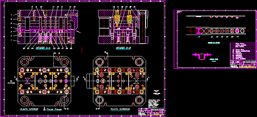Click the red vertical line between sections
Screen dimensions: 257x117
82,50
